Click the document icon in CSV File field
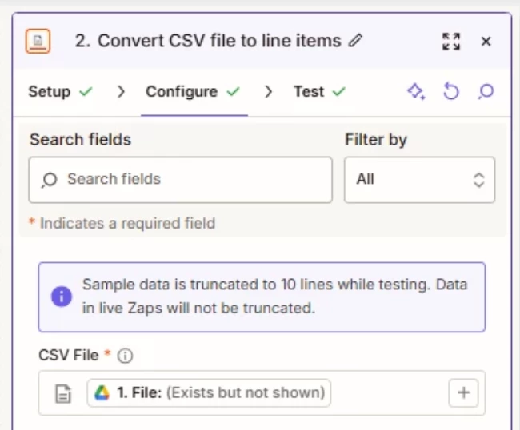 click(62, 393)
